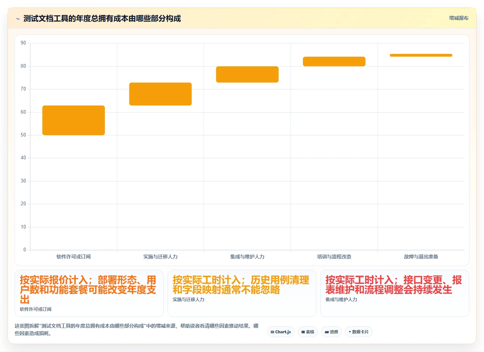Click 集成与维护人力 caption in third card

click(x=341, y=300)
